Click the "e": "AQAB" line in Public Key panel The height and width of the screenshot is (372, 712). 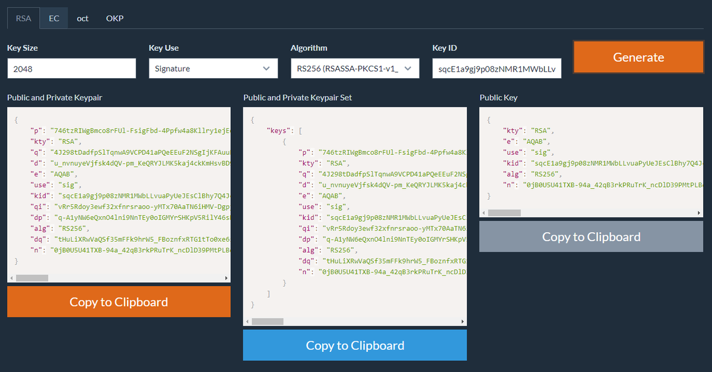pyautogui.click(x=526, y=141)
